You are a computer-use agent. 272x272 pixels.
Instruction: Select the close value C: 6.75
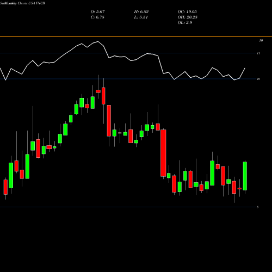[97, 17]
